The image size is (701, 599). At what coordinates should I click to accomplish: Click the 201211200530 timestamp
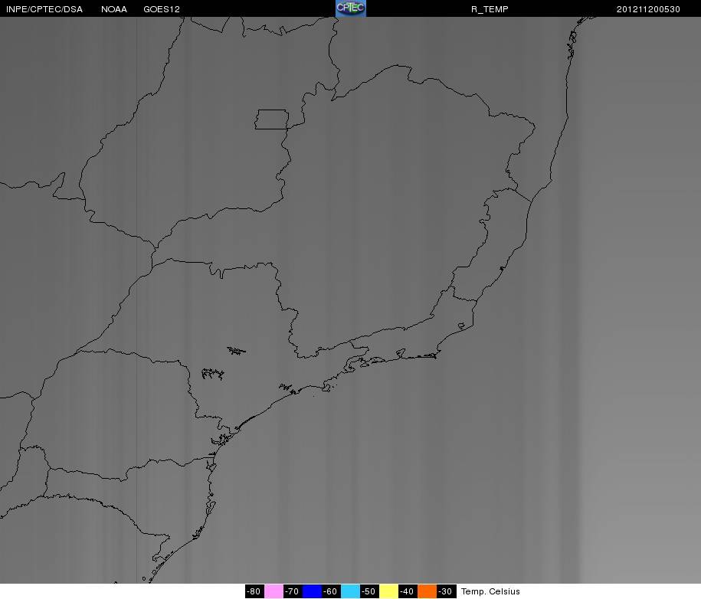click(648, 9)
